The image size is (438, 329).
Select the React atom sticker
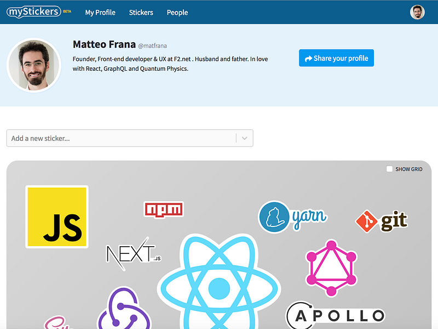tap(219, 282)
